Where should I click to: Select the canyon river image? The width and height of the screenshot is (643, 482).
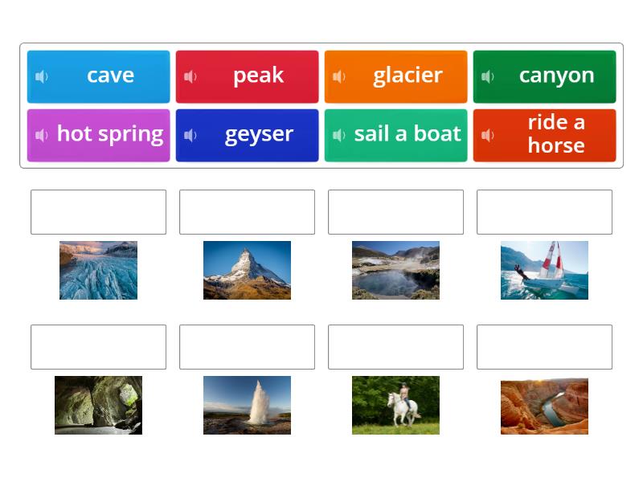544,405
